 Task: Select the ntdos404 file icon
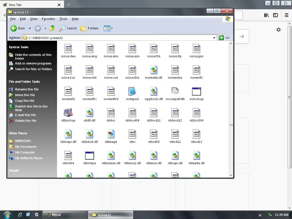point(132,113)
